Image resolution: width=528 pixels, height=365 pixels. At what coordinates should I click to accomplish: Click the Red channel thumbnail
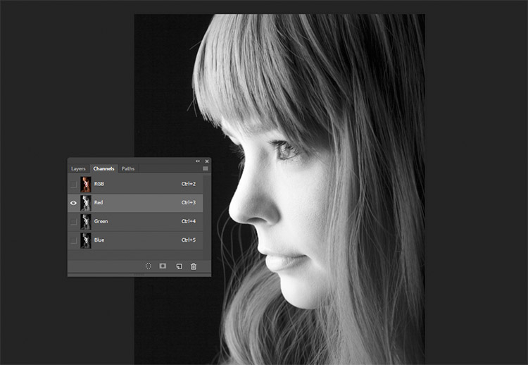85,203
